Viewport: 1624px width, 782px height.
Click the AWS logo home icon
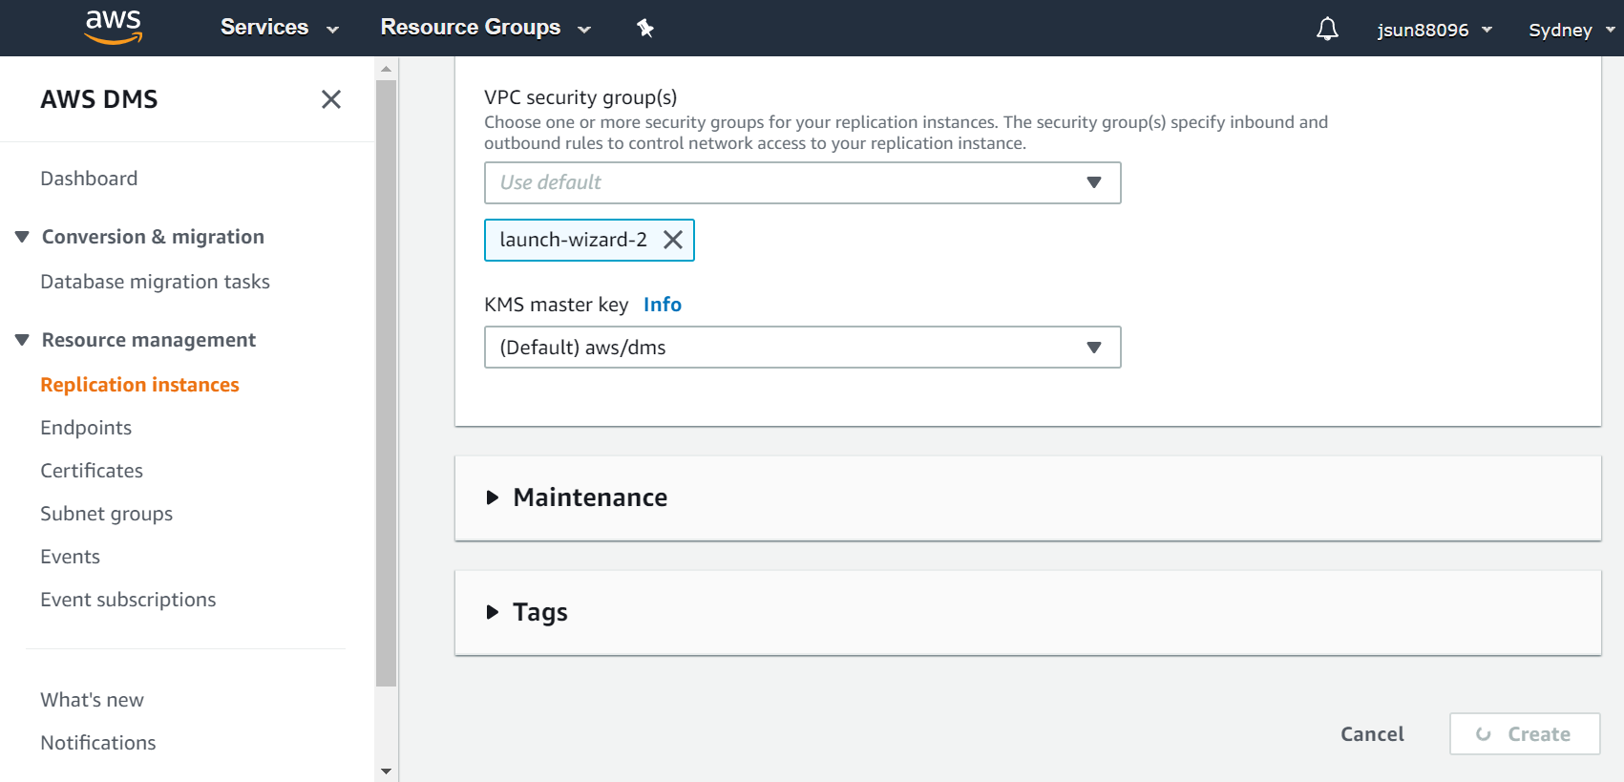coord(113,27)
